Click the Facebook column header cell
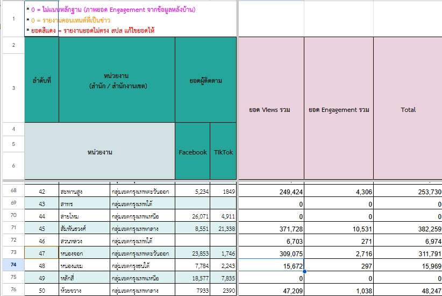The width and height of the screenshot is (442, 296). (x=193, y=152)
